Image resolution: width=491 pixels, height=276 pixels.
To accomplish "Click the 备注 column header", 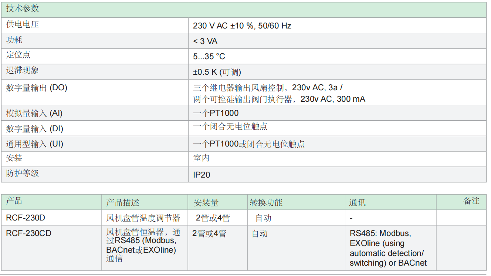I will click(471, 201).
